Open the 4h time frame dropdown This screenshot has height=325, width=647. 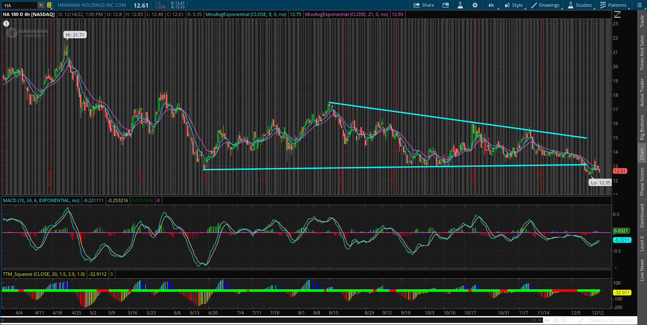tap(491, 5)
